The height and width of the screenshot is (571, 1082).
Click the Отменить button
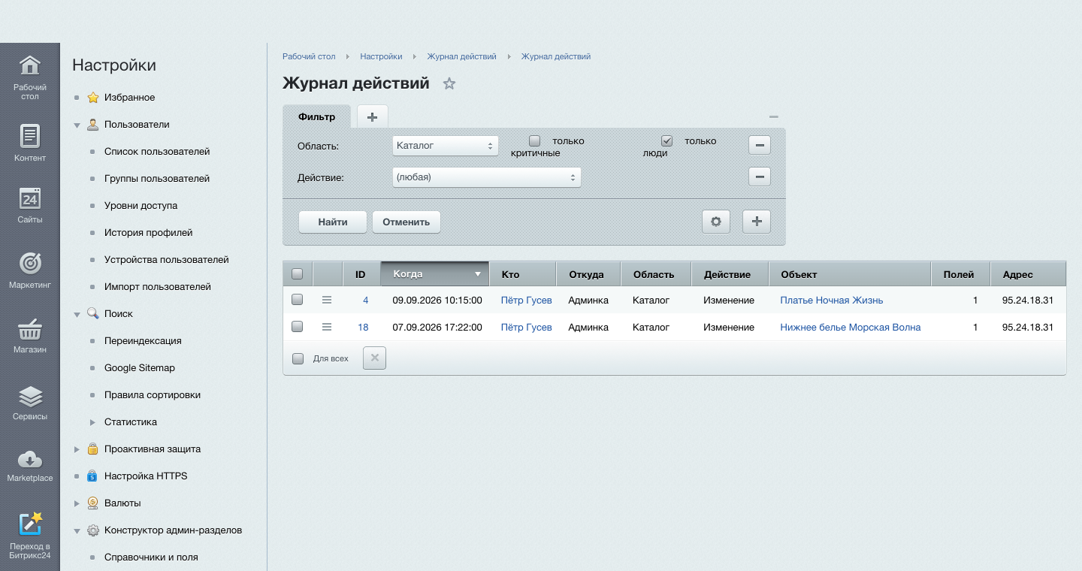pyautogui.click(x=406, y=222)
